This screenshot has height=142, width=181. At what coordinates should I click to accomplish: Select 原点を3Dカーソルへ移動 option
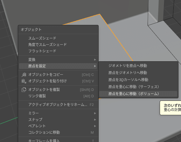tap(138, 80)
